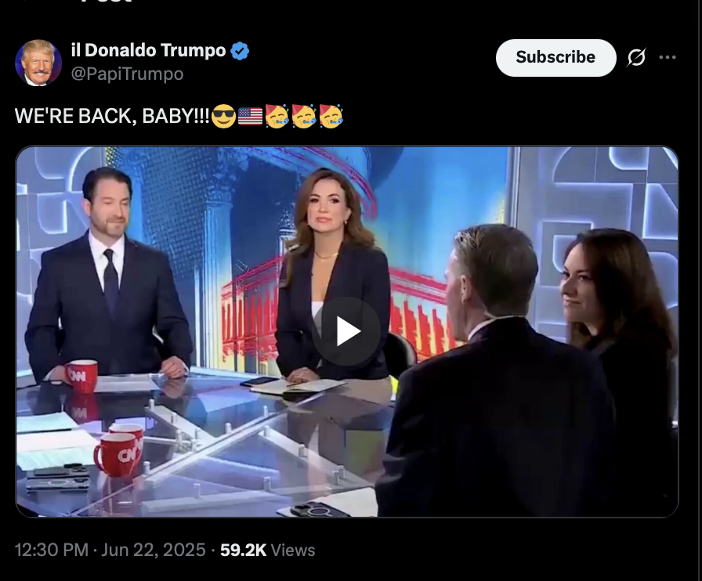702x581 pixels.
Task: Open Grok explain-this-post icon
Action: 636,57
